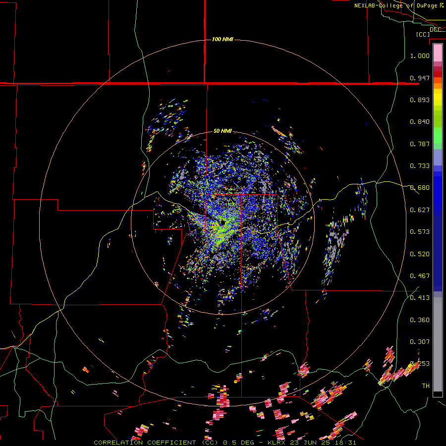Click the 0.573 legend value
446x446 pixels.
point(420,232)
